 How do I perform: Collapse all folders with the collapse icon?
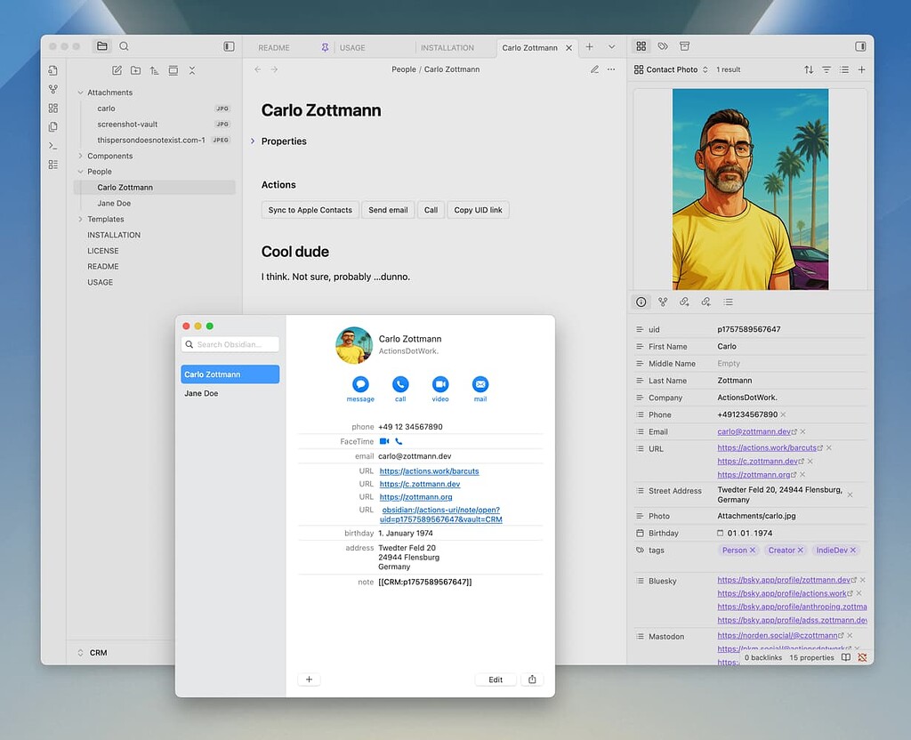pos(192,70)
